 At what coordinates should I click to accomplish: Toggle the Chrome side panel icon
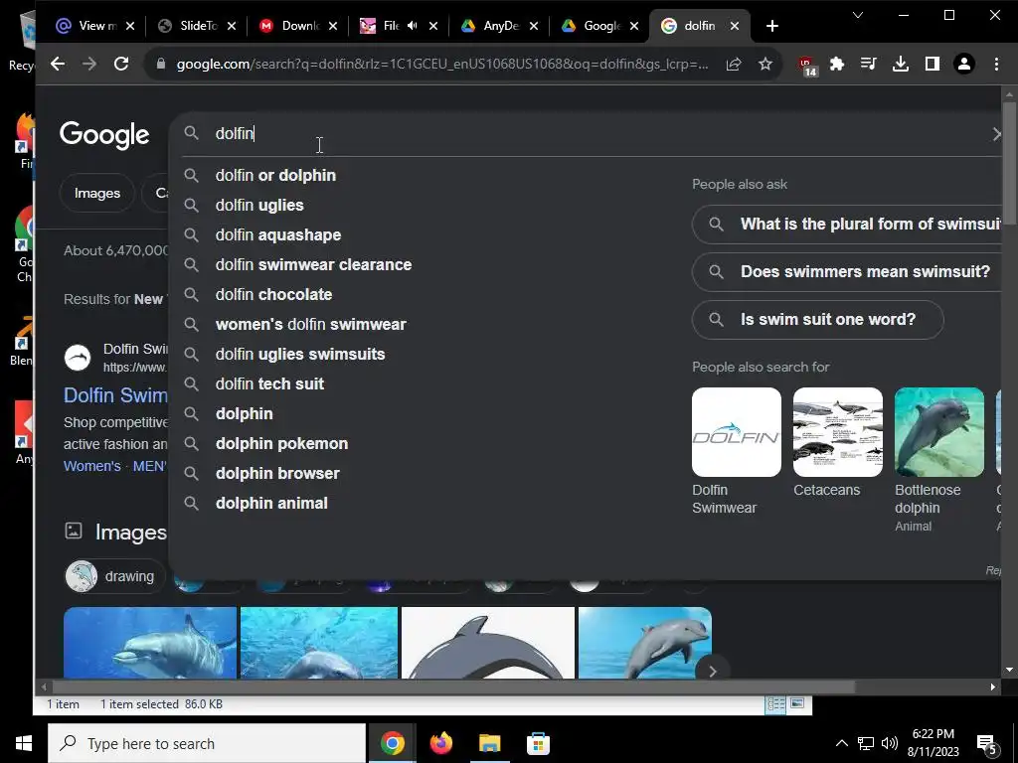point(933,64)
